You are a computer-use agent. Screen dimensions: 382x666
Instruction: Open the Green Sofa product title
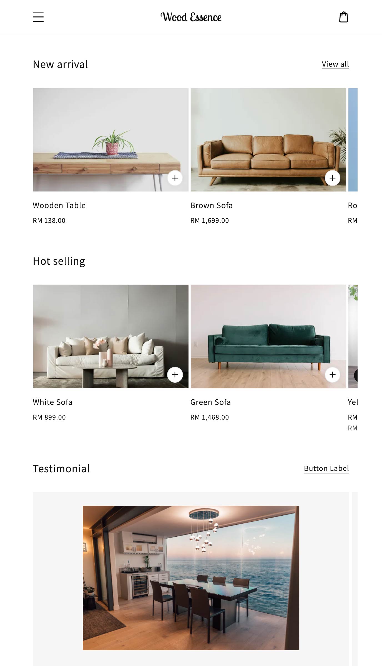tap(210, 402)
